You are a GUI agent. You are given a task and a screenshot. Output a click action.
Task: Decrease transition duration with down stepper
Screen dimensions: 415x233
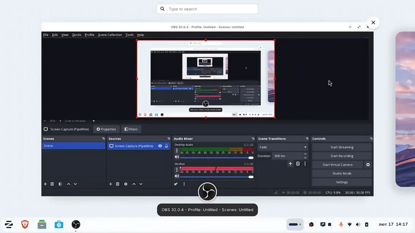click(x=305, y=158)
